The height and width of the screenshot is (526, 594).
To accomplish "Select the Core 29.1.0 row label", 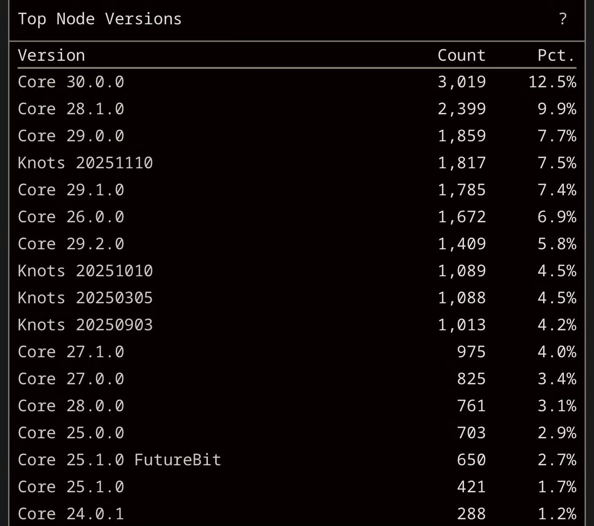I will 71,190.
